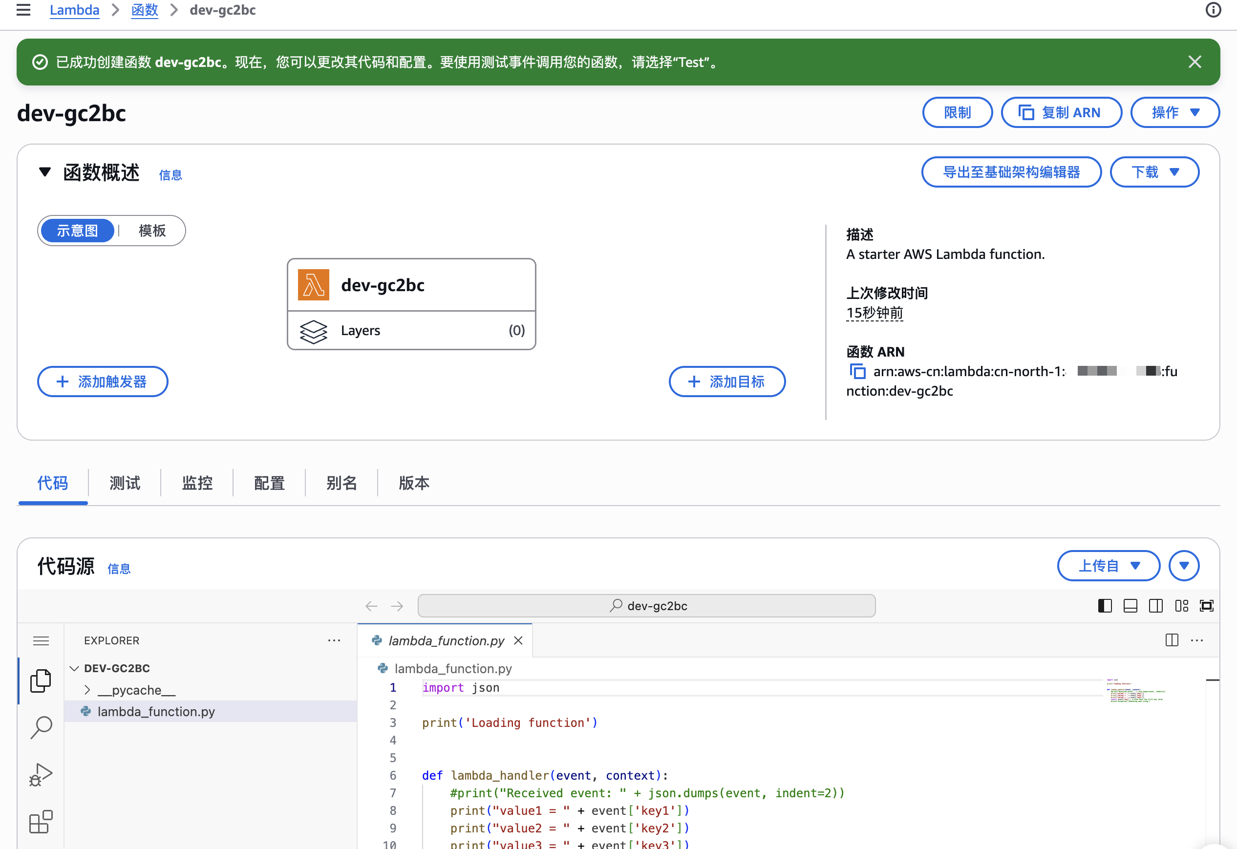The height and width of the screenshot is (849, 1237).
Task: Collapse the 函数概述 section triangle
Action: 45,172
